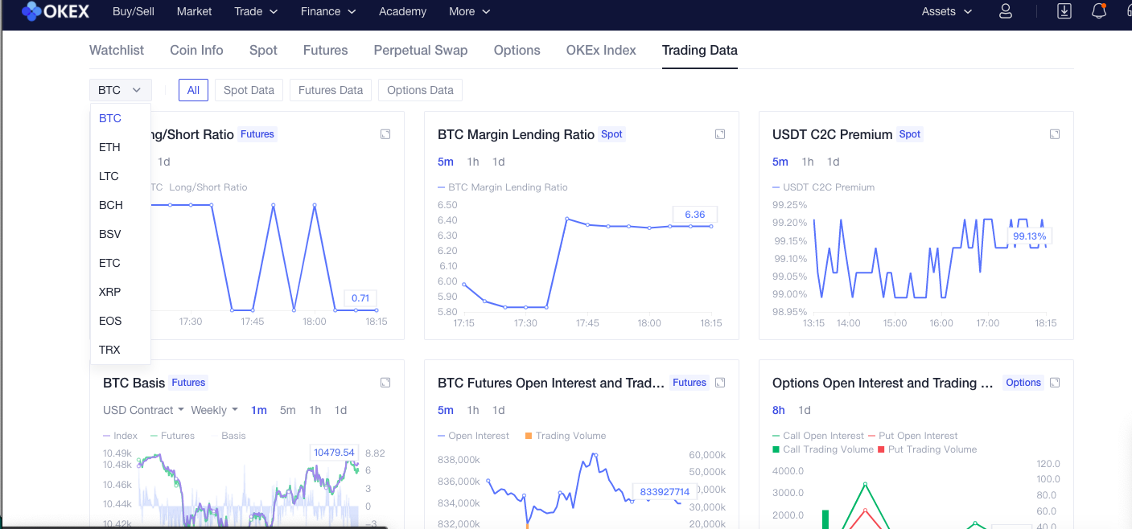Screen dimensions: 1132x529
Task: Toggle the Trading Volume legend series
Action: coord(564,436)
